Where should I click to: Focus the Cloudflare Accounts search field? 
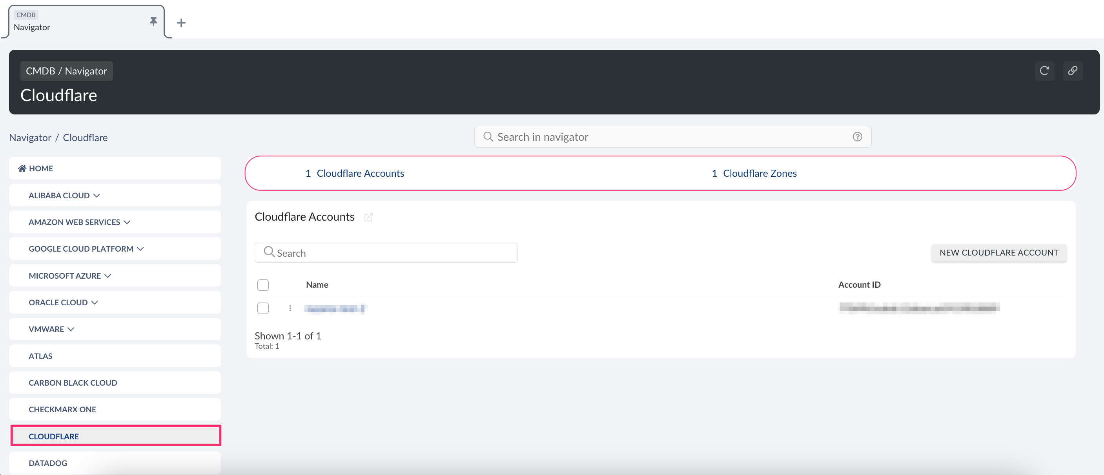pyautogui.click(x=386, y=253)
